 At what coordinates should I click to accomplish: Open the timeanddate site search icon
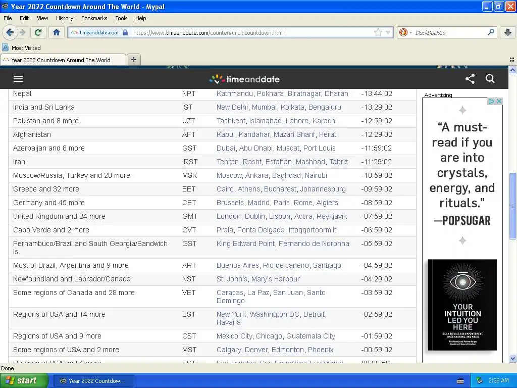click(490, 78)
